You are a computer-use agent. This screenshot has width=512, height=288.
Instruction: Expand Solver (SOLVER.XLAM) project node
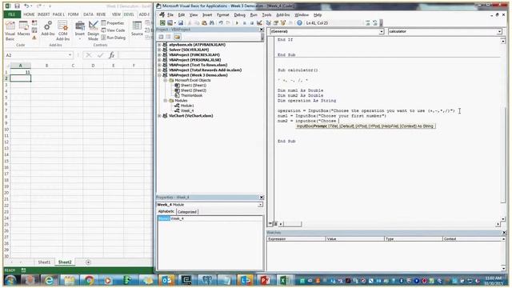pyautogui.click(x=159, y=50)
